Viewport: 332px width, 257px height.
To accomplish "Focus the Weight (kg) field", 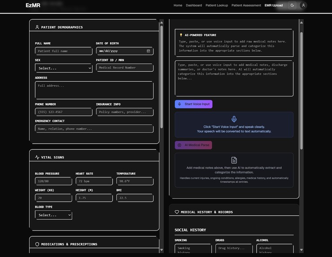I will [53, 198].
